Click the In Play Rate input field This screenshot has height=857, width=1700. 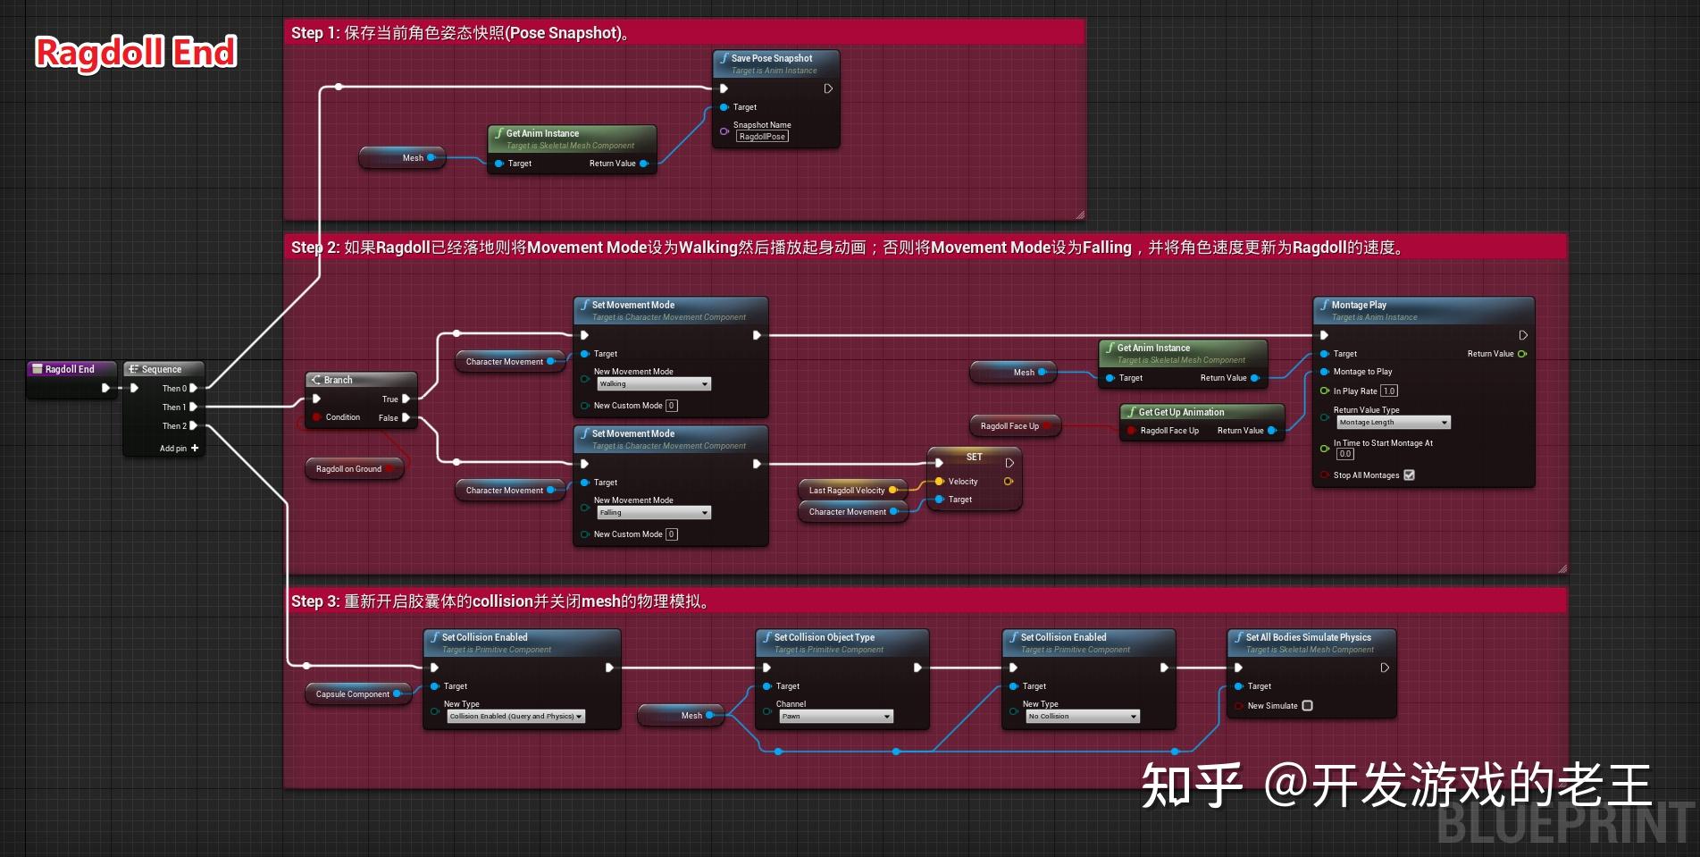click(1389, 391)
